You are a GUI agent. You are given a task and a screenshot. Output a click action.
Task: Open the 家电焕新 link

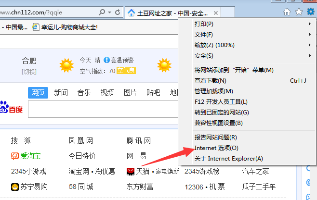coord(167,171)
